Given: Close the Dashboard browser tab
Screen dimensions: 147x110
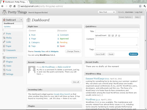Looking at the screenshot, I should point(28,2).
